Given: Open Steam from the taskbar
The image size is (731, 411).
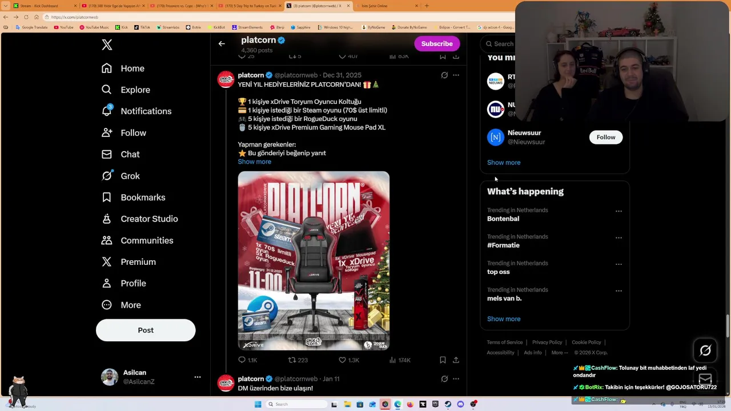Looking at the screenshot, I should (448, 405).
